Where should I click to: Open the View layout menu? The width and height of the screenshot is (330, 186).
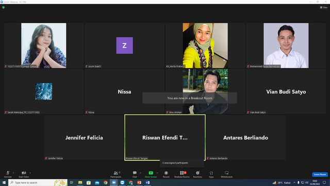324,7
